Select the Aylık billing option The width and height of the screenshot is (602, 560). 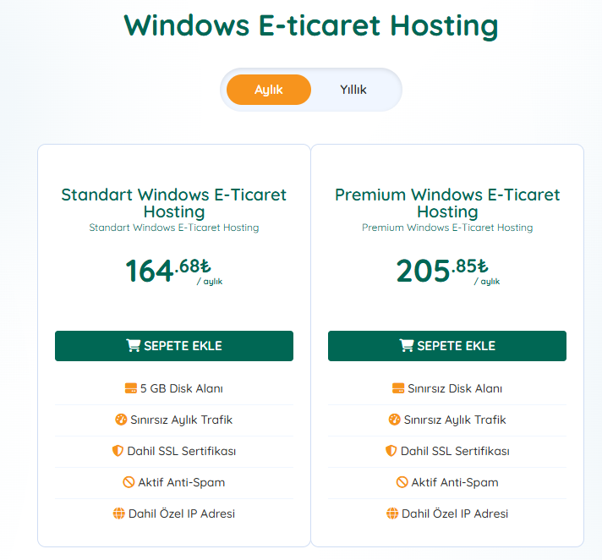[x=269, y=90]
